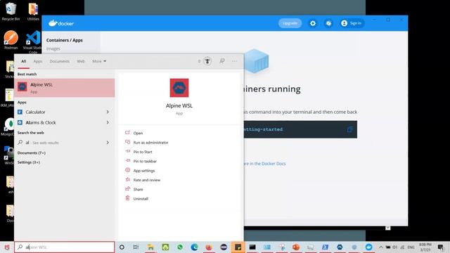Open WhatsApp from taskbar
This screenshot has width=450, height=253.
click(180, 247)
